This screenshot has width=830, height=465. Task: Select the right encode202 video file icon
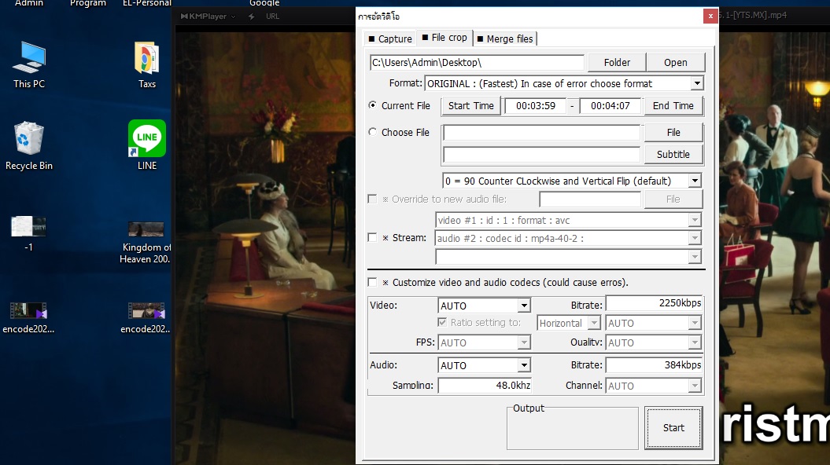pos(146,317)
